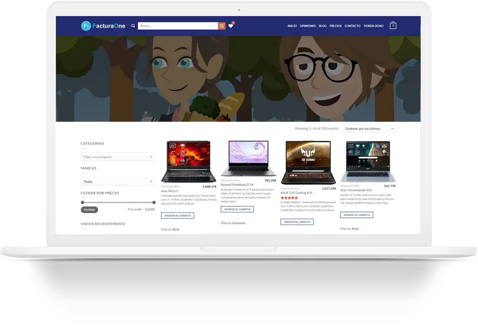Screen dimensions: 478x328
Task: Click the FacturaOne logo
Action: [x=103, y=26]
